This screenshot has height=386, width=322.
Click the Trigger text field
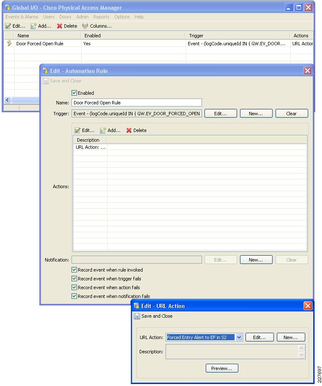[137, 114]
